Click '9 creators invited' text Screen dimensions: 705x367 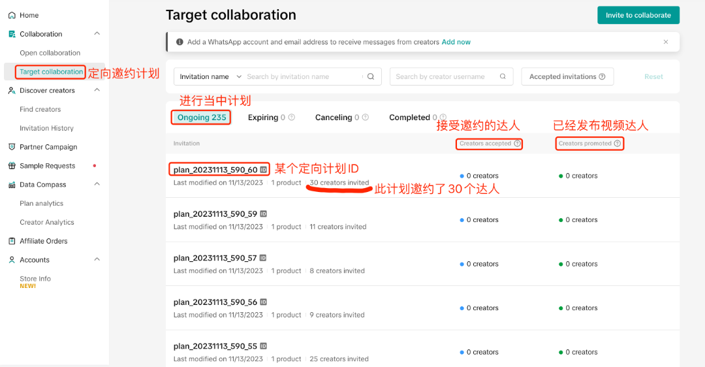click(x=337, y=315)
